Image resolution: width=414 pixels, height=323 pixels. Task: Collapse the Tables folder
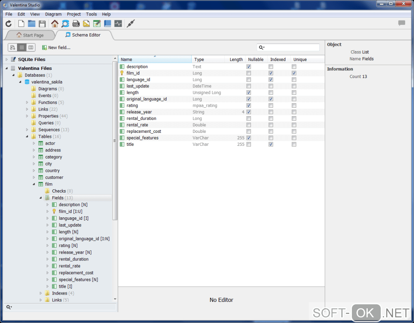[27, 137]
